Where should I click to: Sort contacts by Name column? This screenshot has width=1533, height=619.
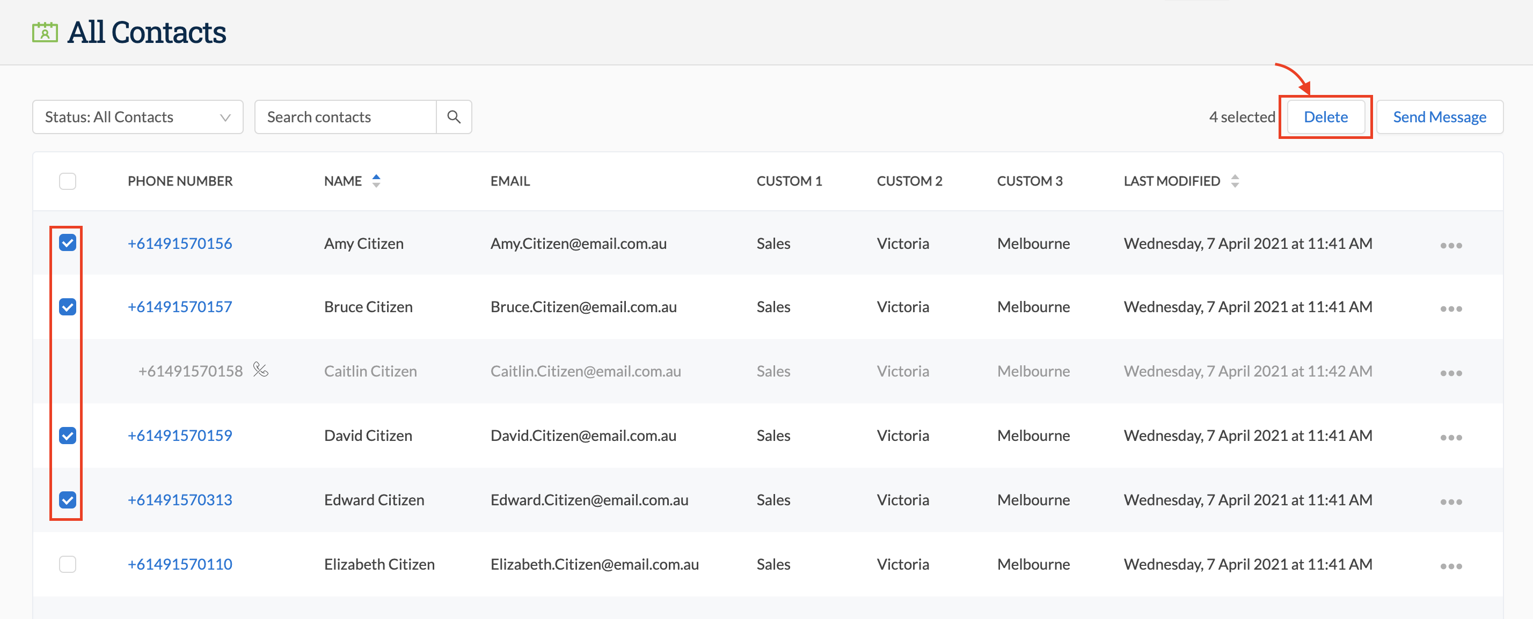[376, 181]
